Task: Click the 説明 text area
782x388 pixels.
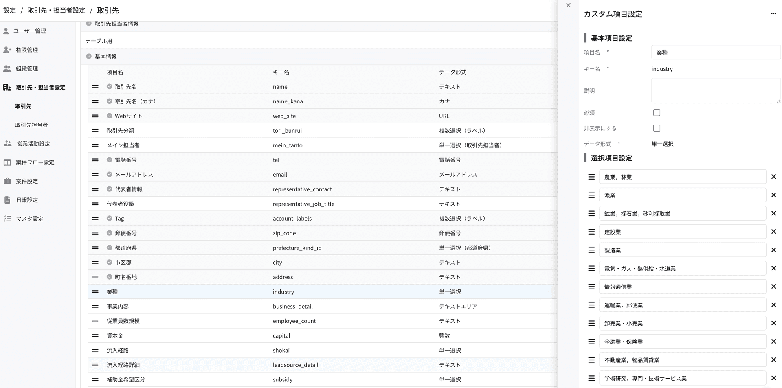Action: pyautogui.click(x=716, y=90)
